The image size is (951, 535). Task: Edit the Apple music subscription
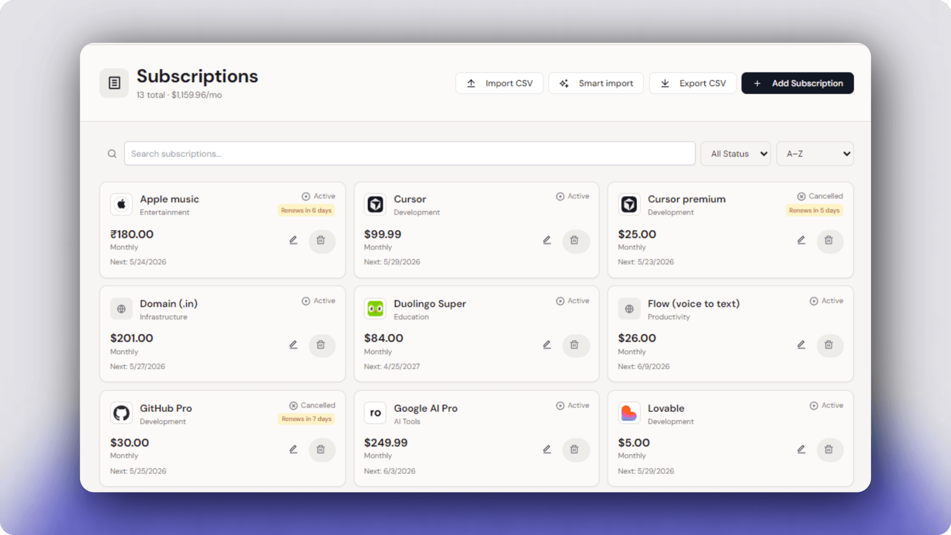tap(293, 240)
